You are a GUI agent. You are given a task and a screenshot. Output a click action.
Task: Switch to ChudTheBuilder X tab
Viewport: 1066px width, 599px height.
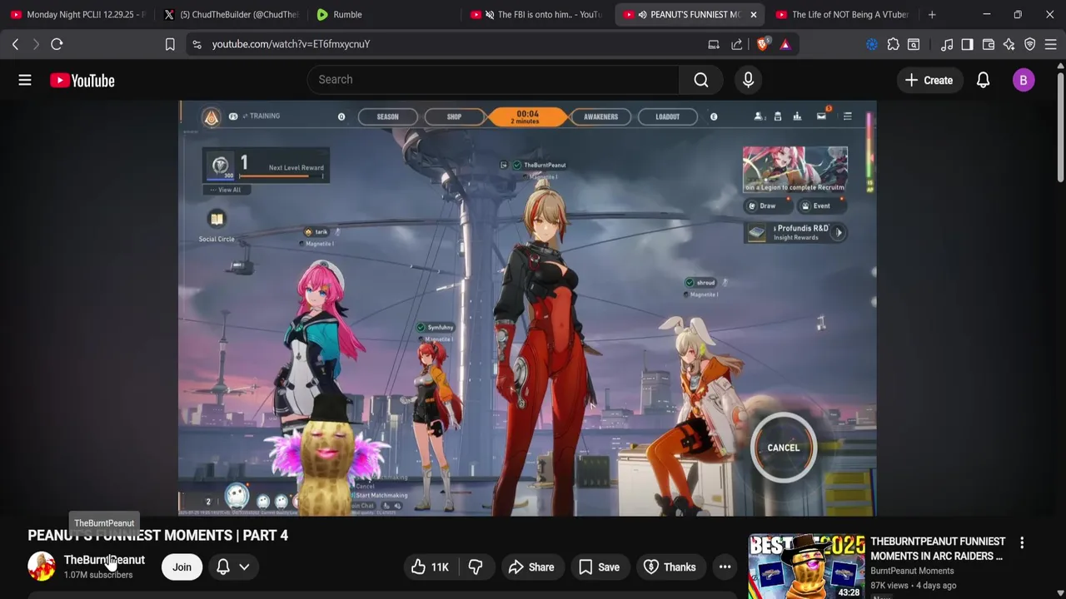click(230, 14)
